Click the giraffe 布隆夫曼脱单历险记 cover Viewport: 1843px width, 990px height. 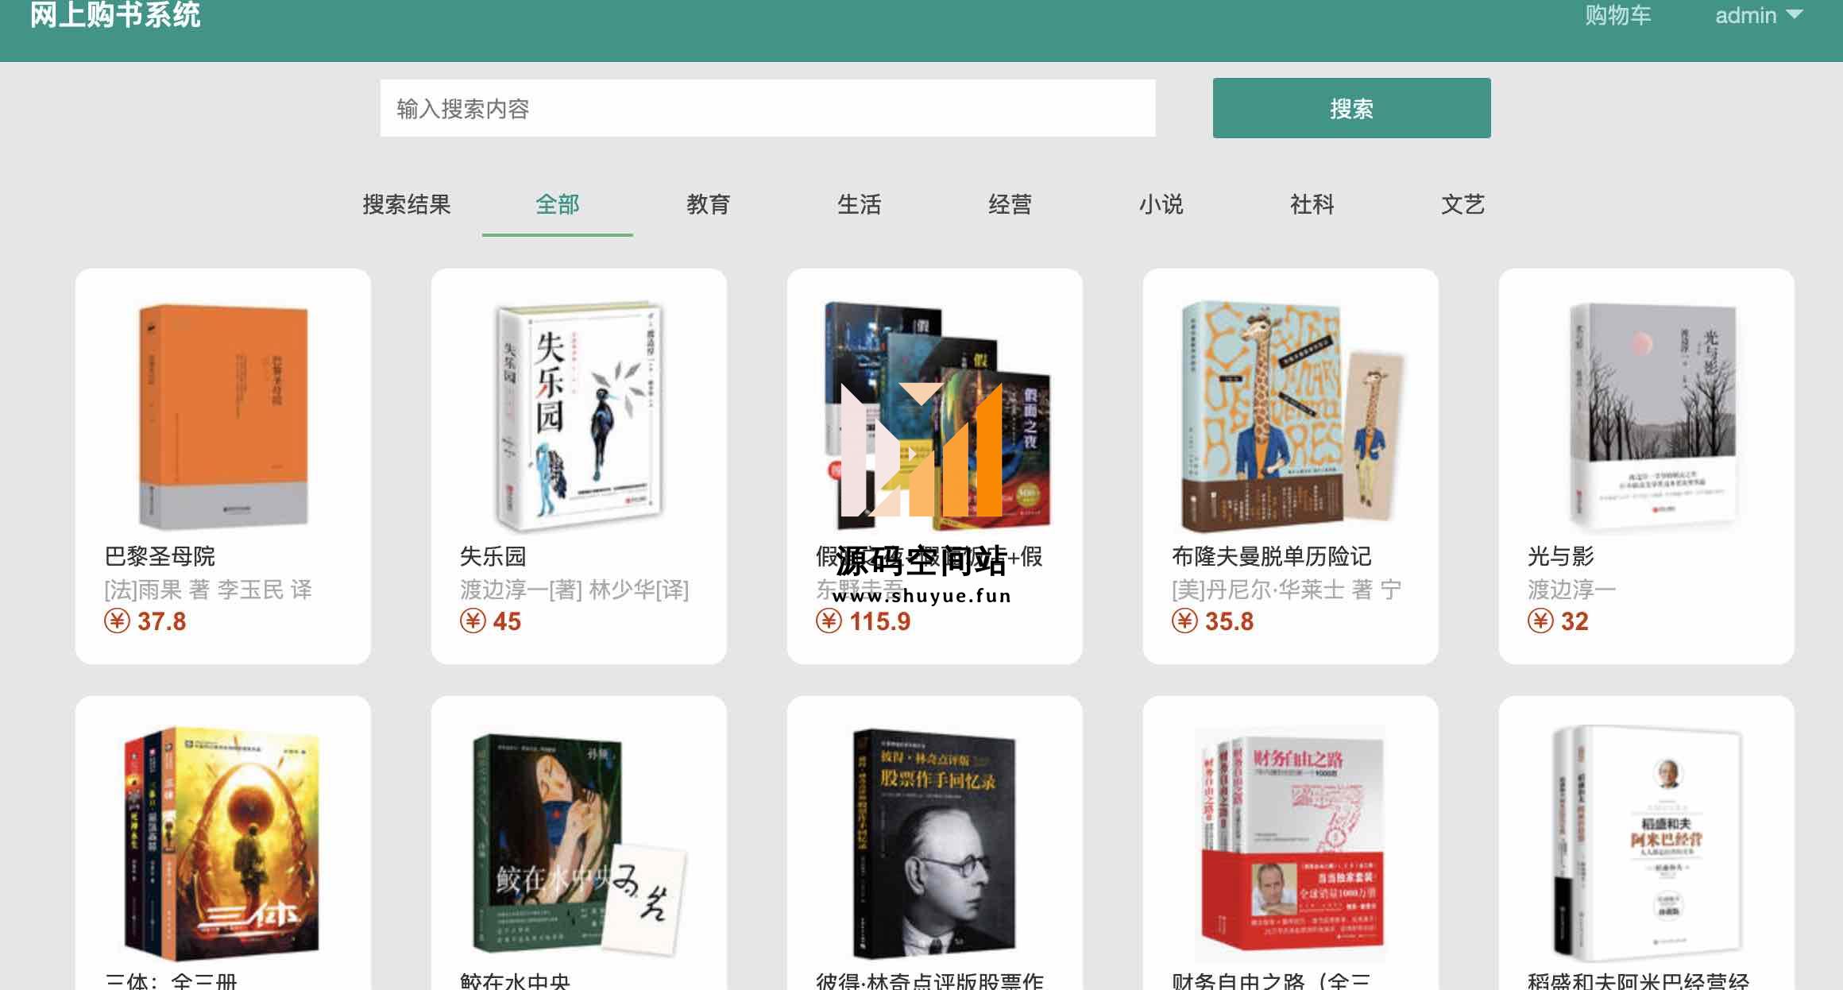(1291, 416)
